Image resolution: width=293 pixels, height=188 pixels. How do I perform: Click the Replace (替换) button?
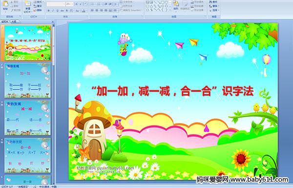click(214, 6)
